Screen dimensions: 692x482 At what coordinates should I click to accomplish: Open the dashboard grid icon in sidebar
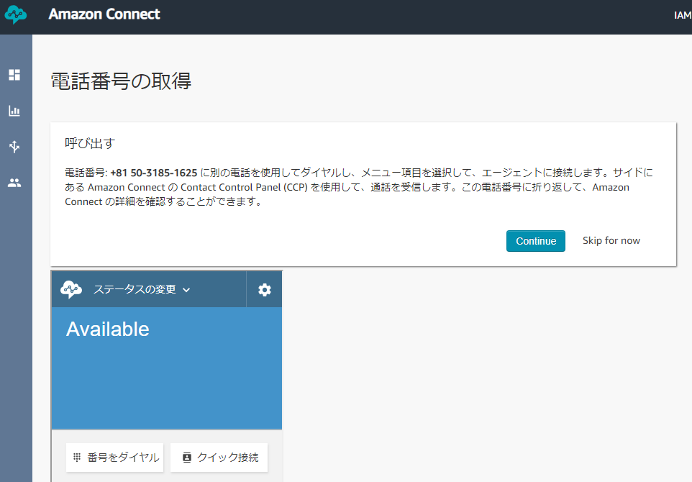tap(14, 75)
